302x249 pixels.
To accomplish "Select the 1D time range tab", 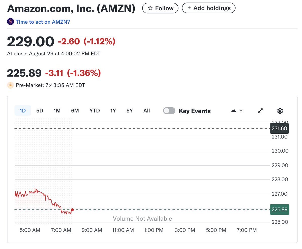I will pos(23,111).
